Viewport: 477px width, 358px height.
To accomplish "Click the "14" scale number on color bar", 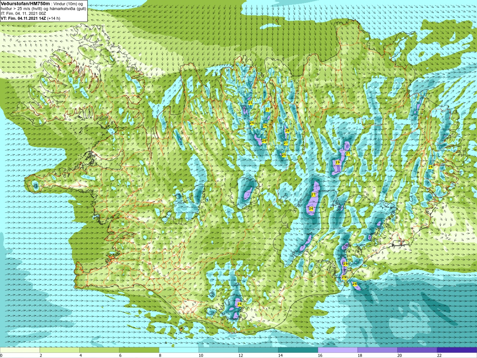I will (x=280, y=355).
